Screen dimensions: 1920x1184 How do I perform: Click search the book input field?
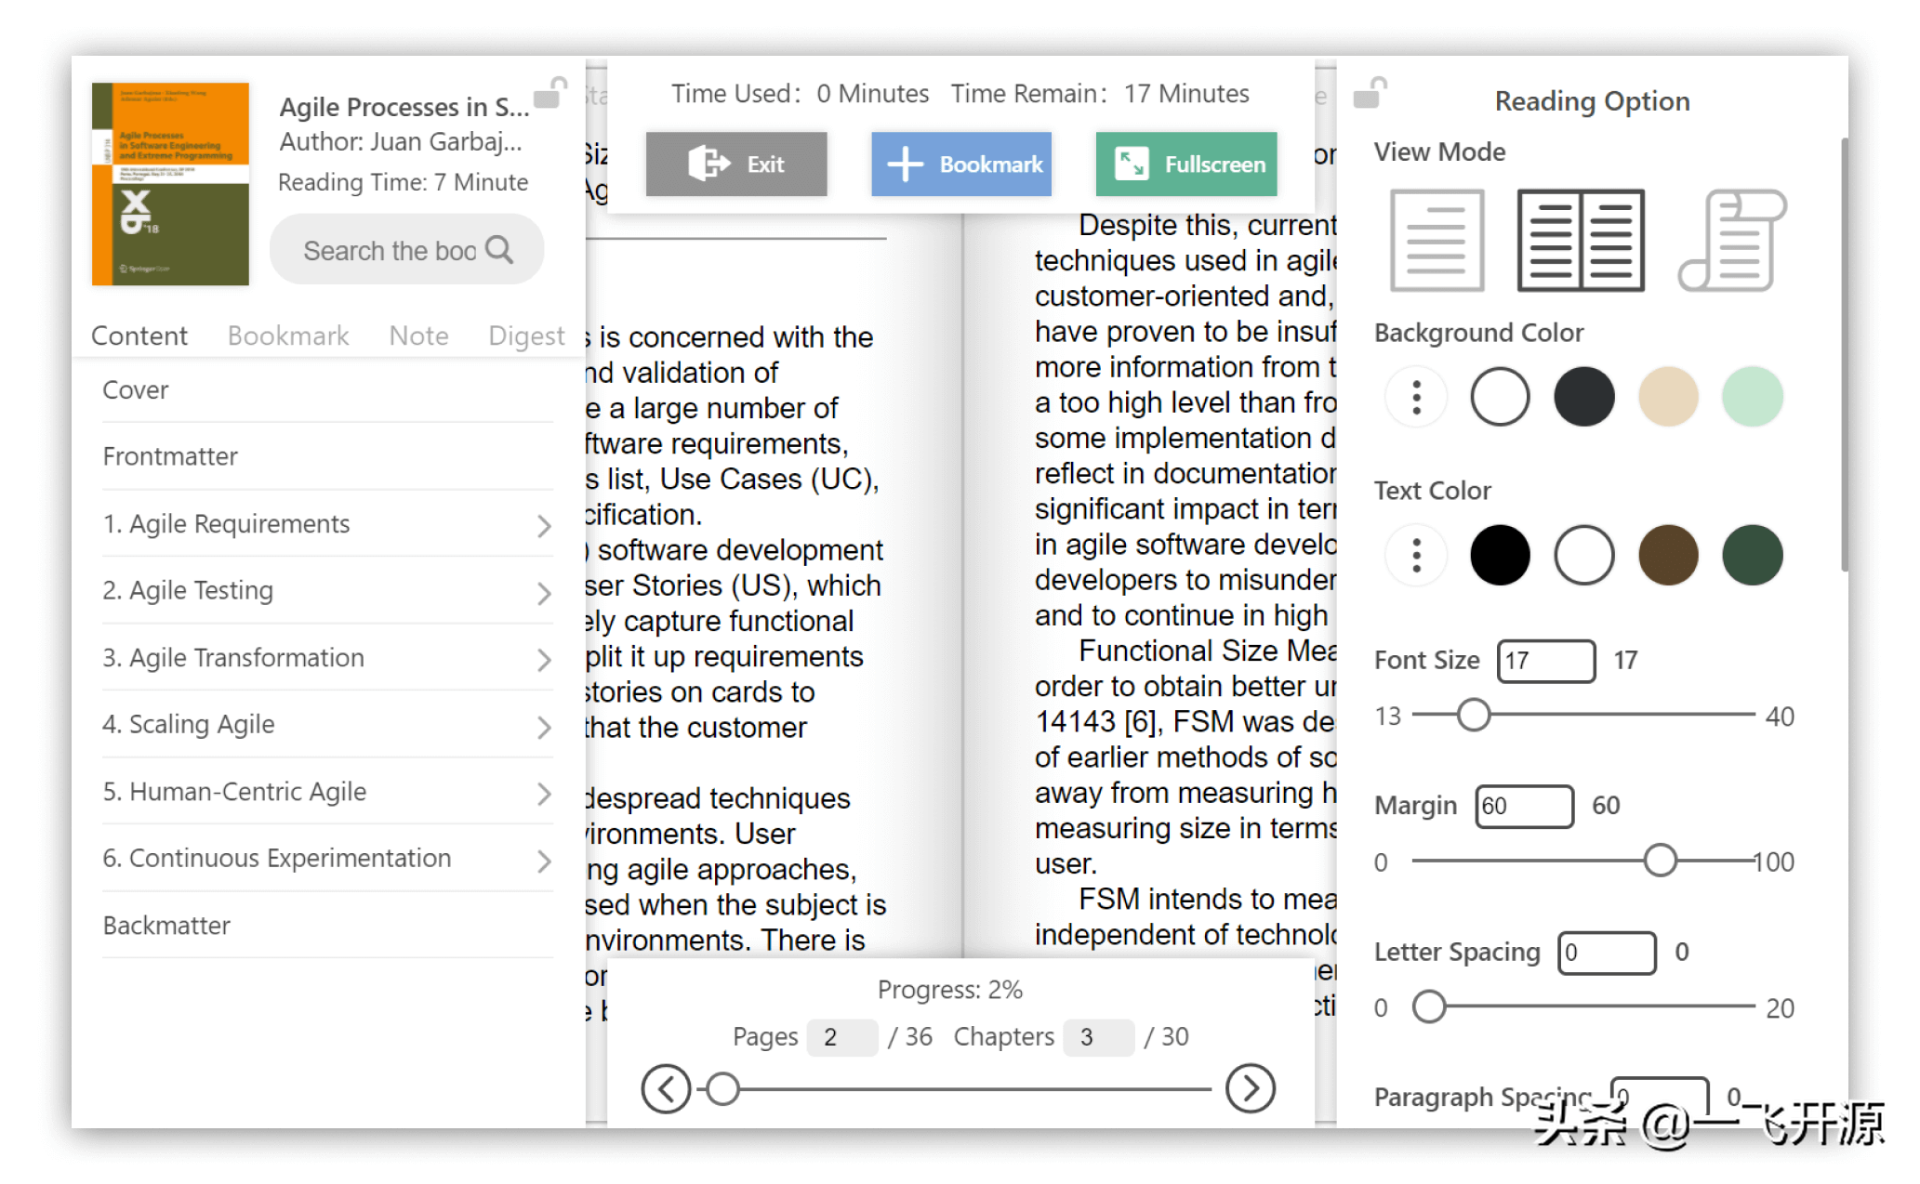point(409,249)
